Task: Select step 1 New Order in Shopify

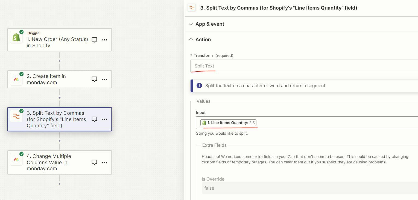Action: pyautogui.click(x=60, y=40)
